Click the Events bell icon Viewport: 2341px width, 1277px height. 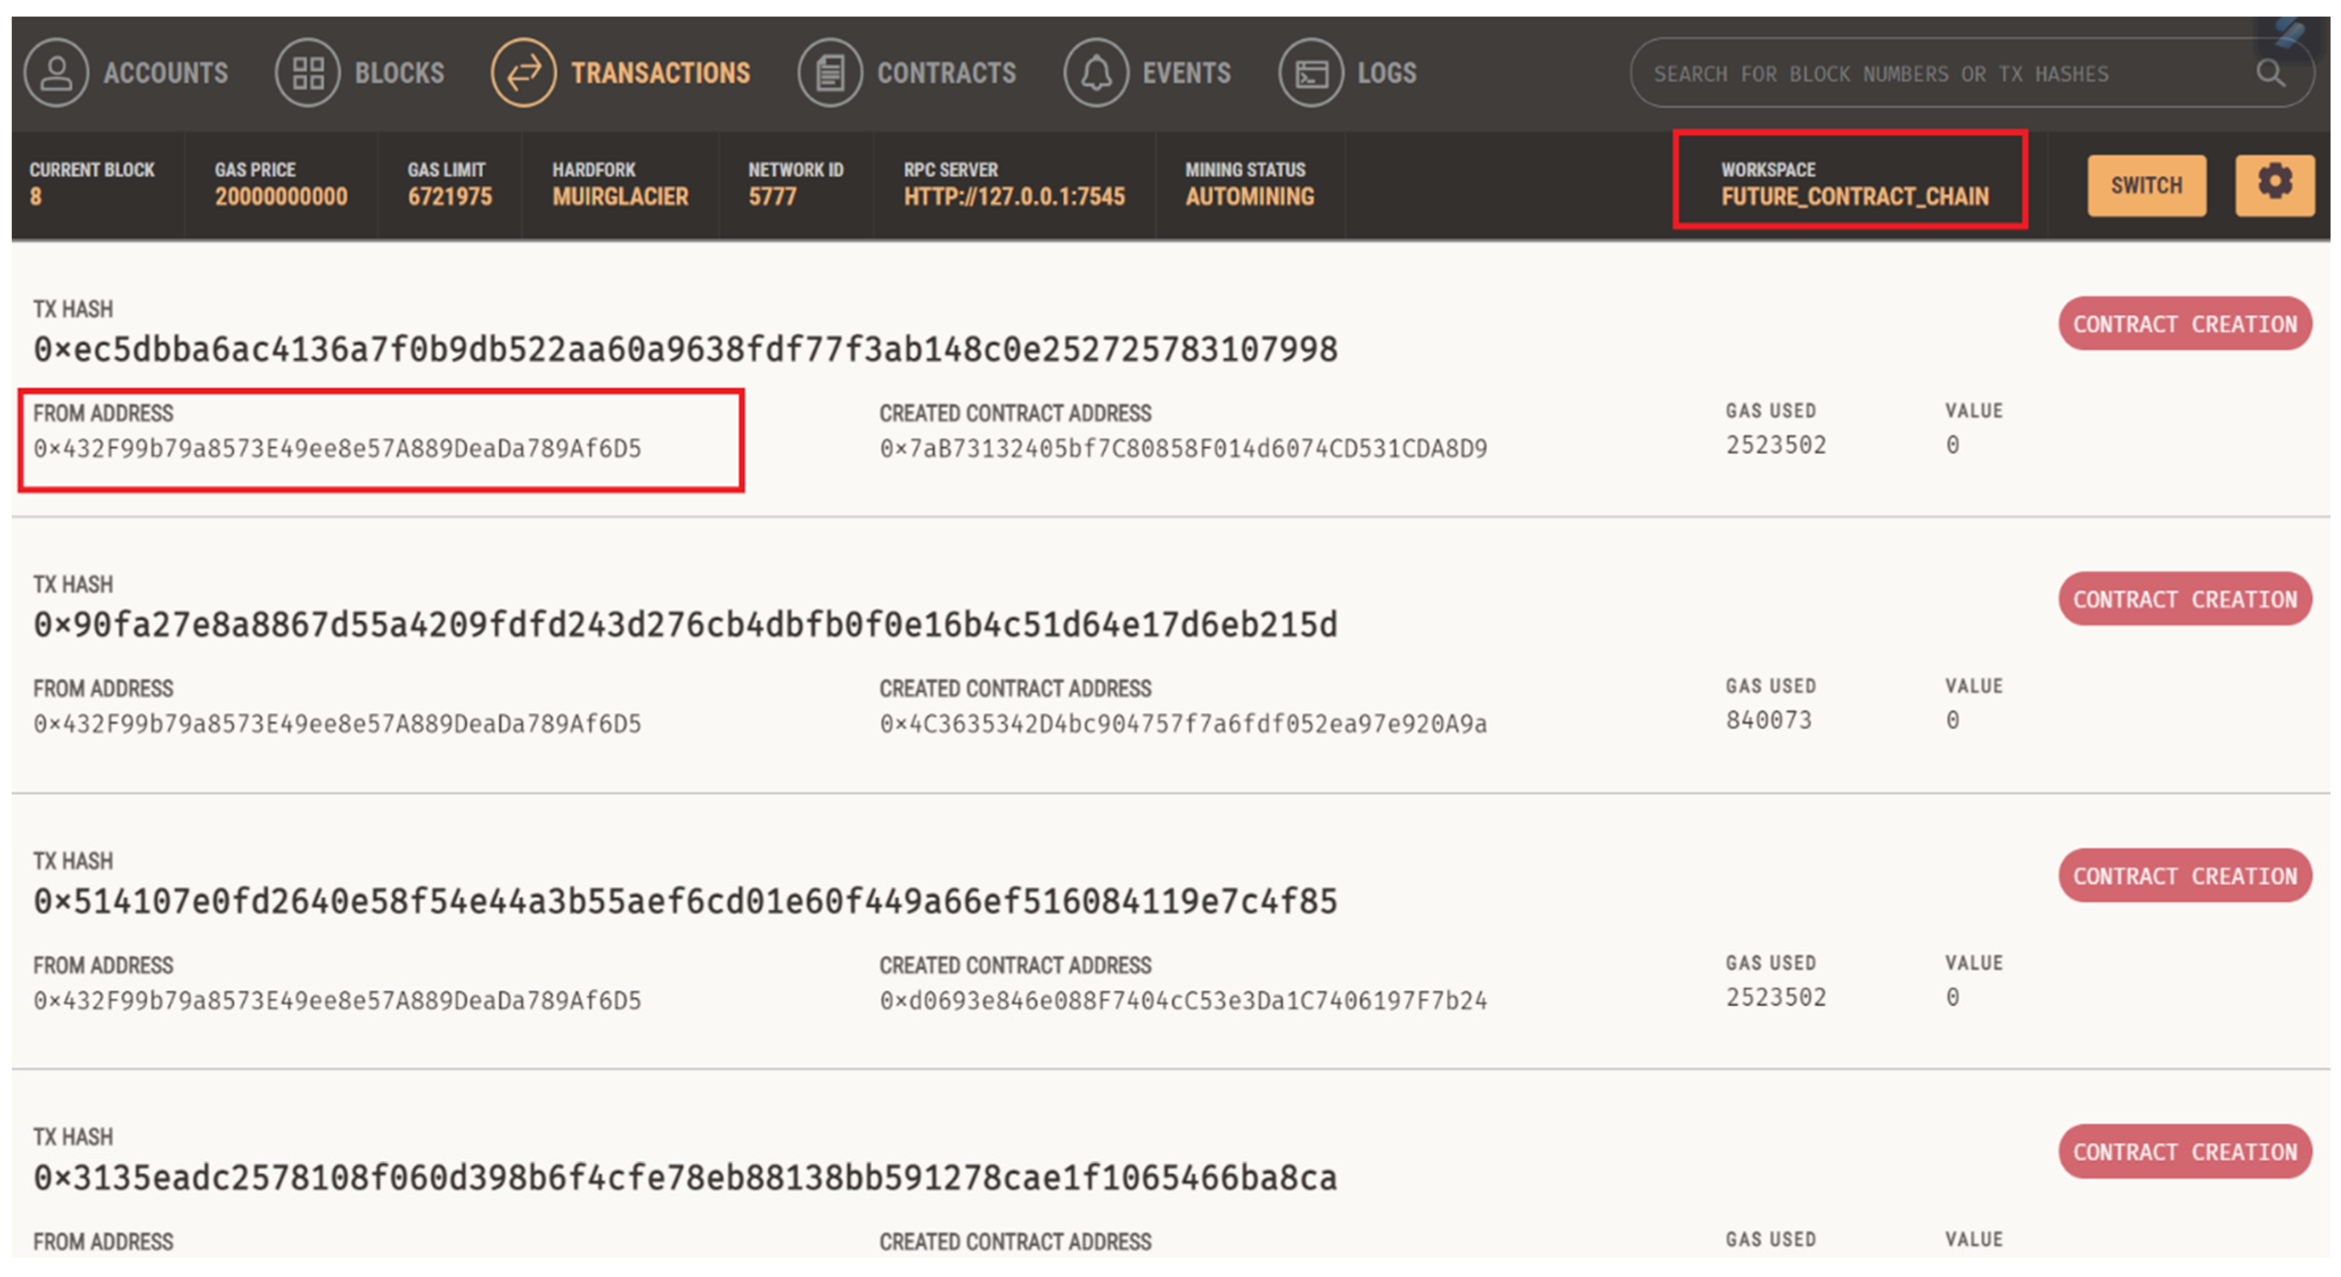[1095, 73]
